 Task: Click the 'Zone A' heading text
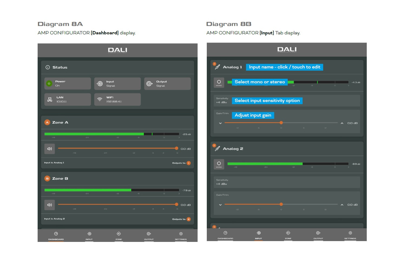(60, 123)
